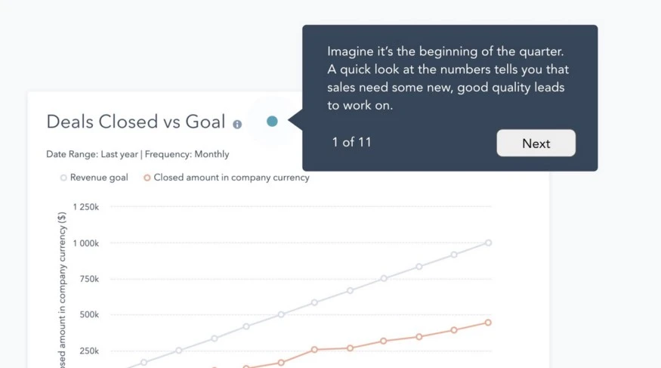Screen dimensions: 661x368
Task: Click the orange Closed amount legend marker
Action: [x=147, y=178]
